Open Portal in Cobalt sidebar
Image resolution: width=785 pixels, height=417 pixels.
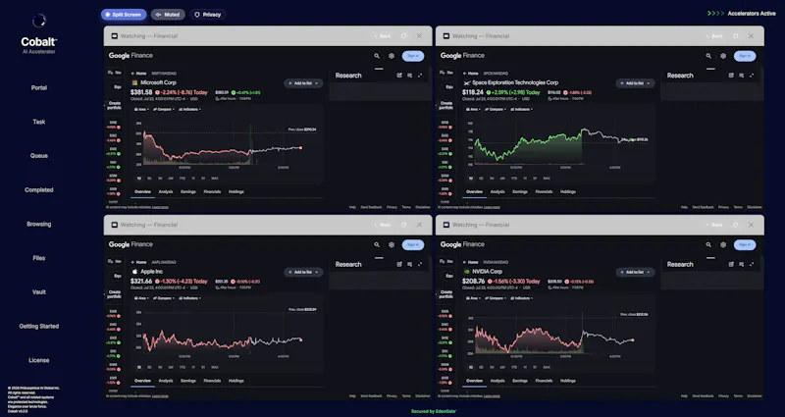(39, 87)
